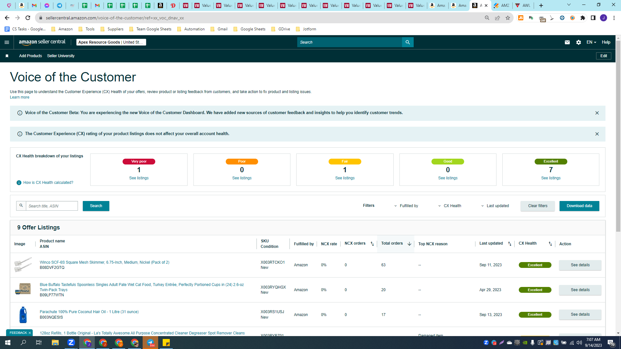
Task: Expand the Last updated filter
Action: [495, 206]
